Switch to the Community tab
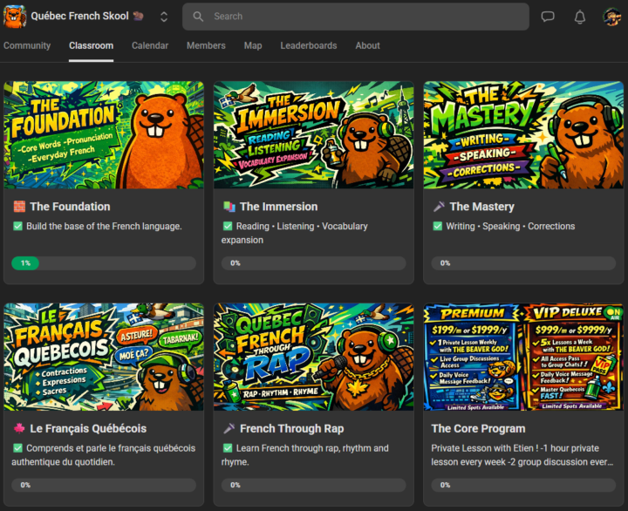Screen dimensions: 628x511 pyautogui.click(x=27, y=45)
